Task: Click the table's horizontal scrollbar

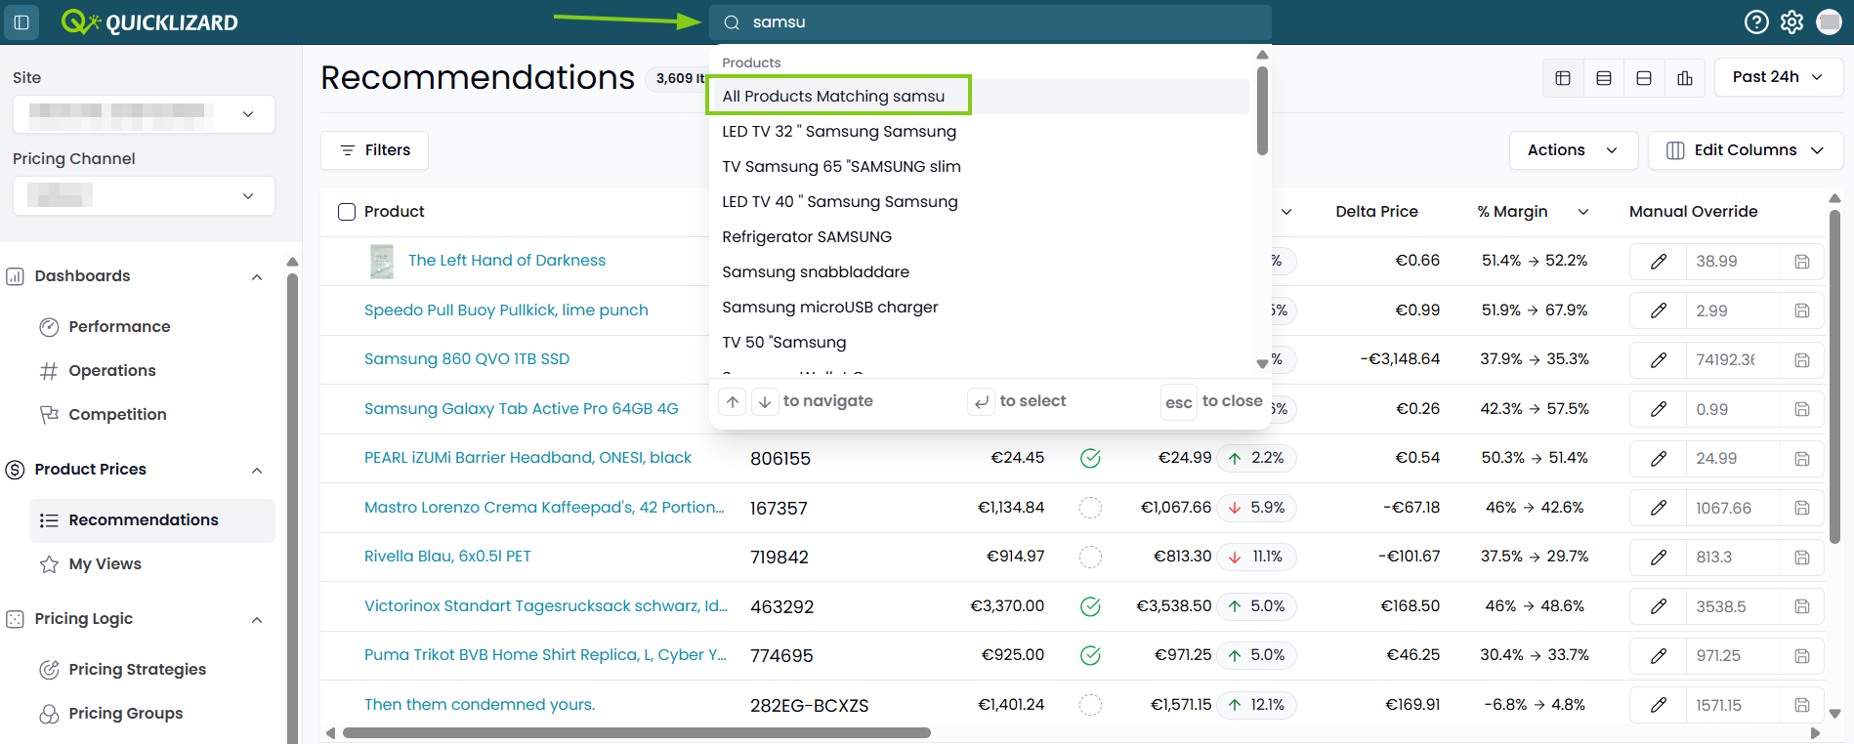Action: pos(637,732)
